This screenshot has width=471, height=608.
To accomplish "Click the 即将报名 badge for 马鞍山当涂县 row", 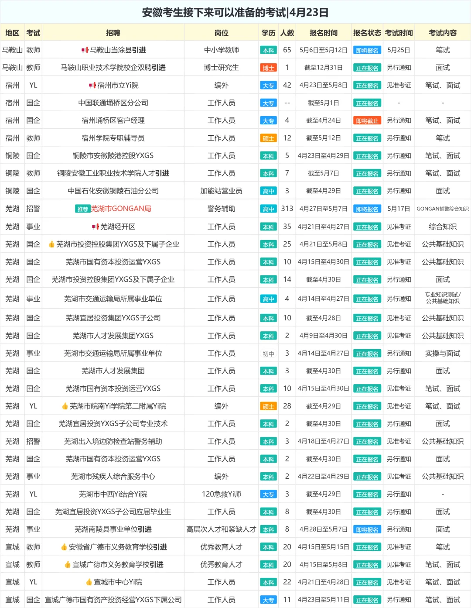I will [x=367, y=50].
